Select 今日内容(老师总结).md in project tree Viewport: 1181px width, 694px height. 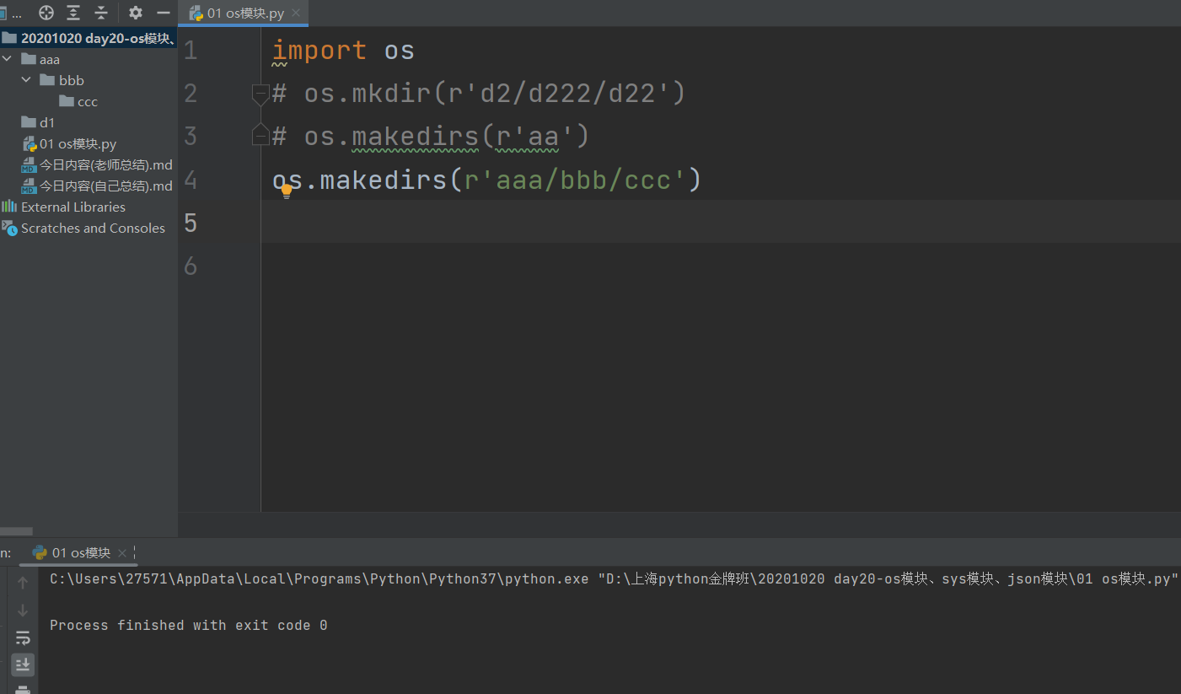105,165
